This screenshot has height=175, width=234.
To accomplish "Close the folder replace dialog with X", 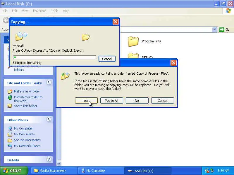I will click(x=173, y=63).
